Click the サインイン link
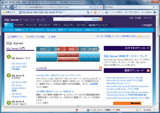 pyautogui.click(x=148, y=18)
